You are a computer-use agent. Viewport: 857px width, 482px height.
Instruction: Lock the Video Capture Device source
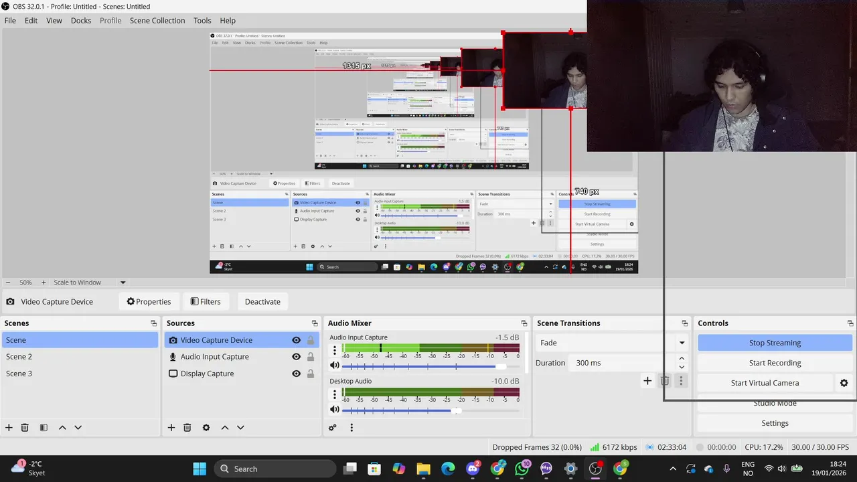point(311,340)
